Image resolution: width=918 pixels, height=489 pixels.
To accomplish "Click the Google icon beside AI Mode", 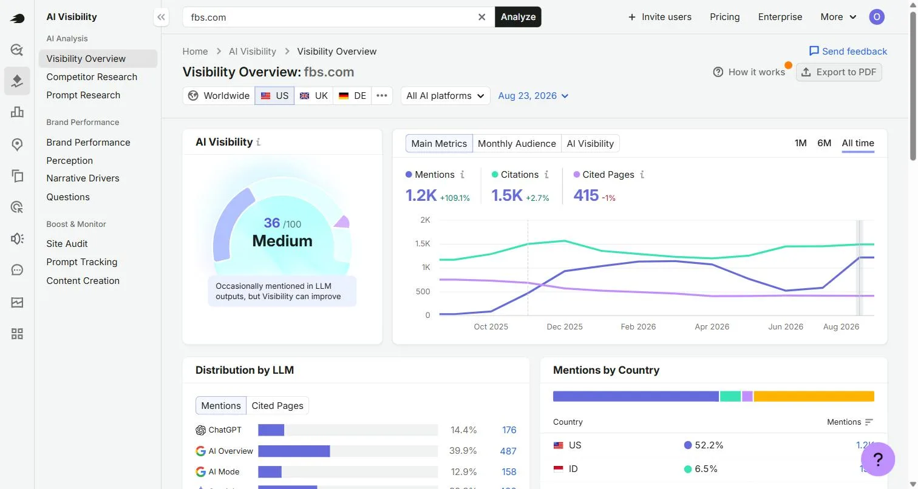I will coord(200,472).
